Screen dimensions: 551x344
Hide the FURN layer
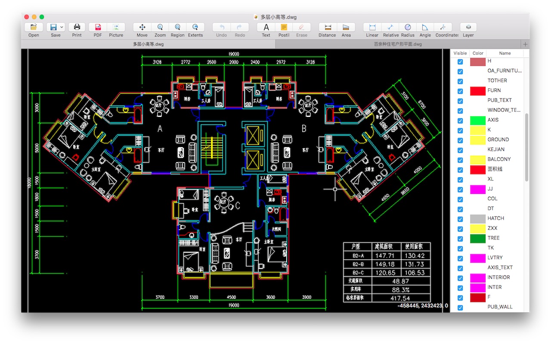coord(460,91)
